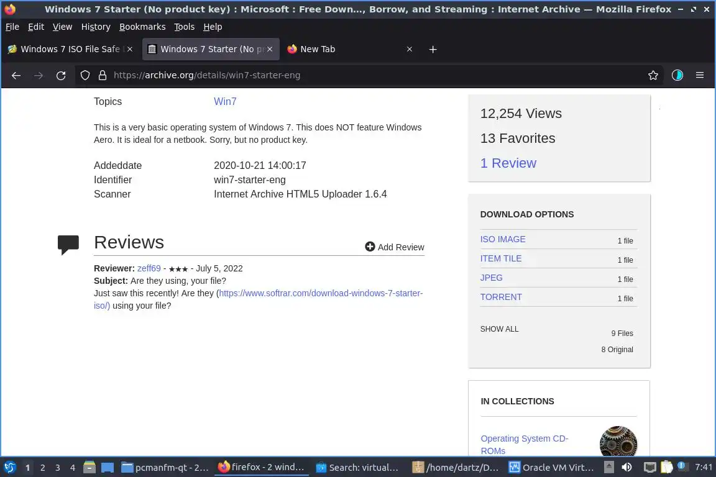Open the network icon in system tray

click(x=649, y=467)
